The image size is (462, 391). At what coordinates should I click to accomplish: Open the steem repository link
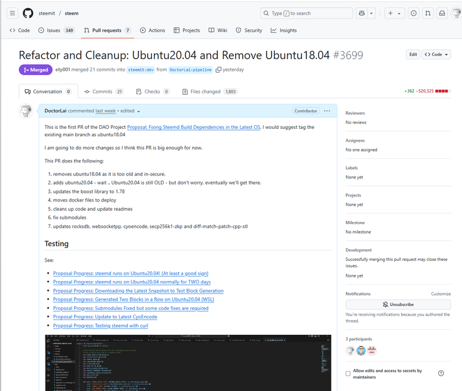[x=71, y=13]
